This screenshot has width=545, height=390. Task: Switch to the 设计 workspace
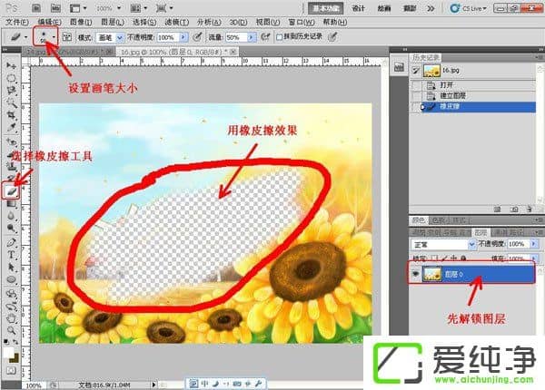(358, 8)
